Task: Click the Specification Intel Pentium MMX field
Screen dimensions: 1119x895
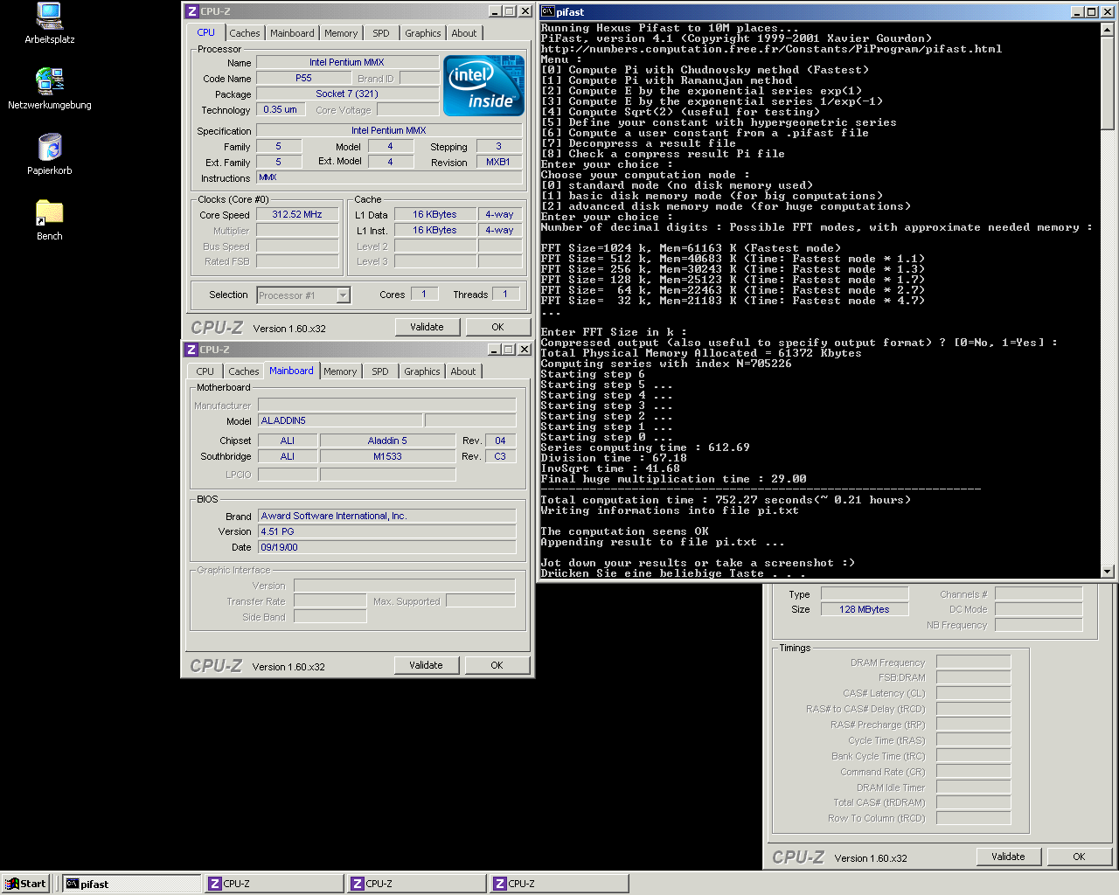Action: tap(389, 130)
